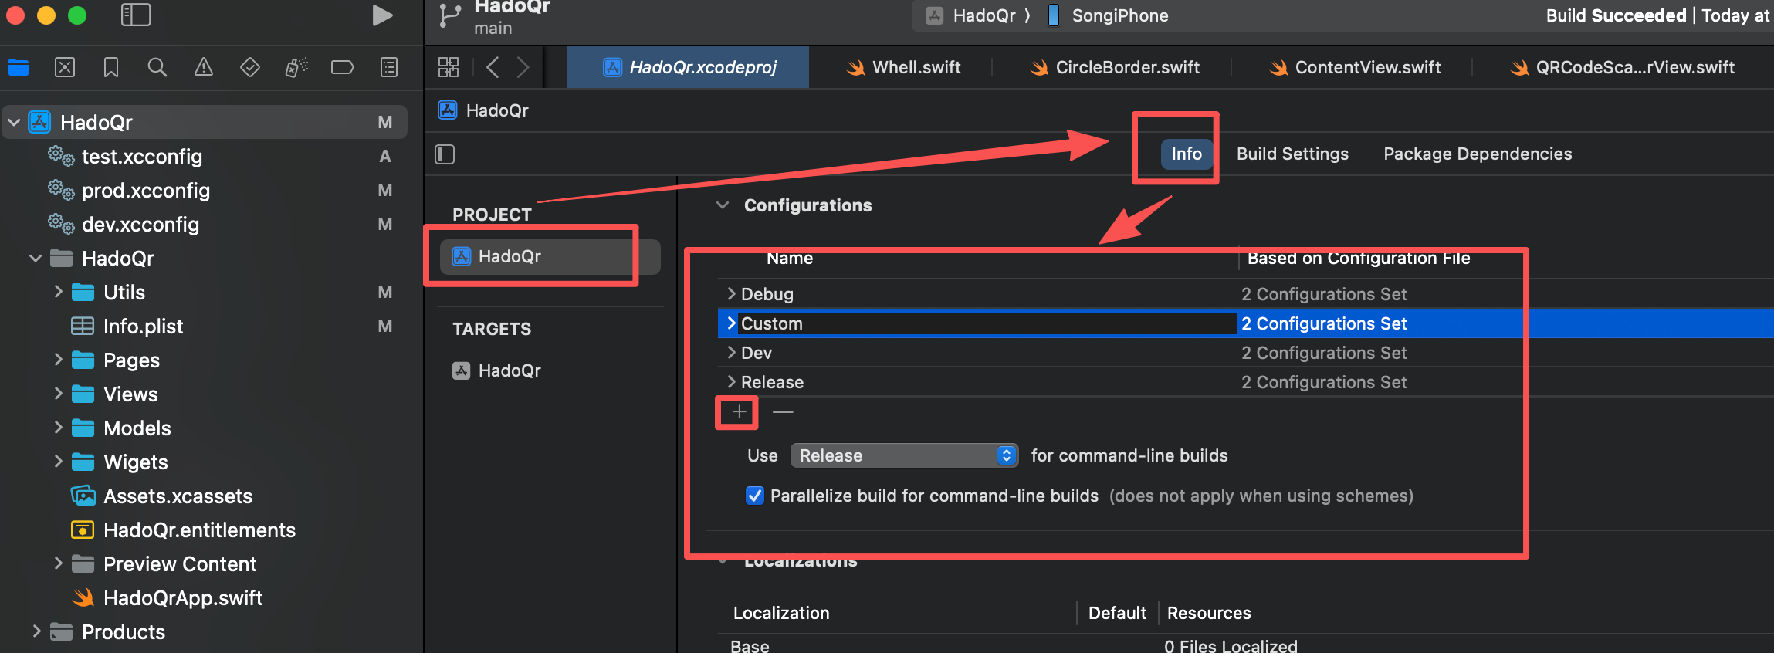Image resolution: width=1774 pixels, height=653 pixels.
Task: Open the Bookmark navigator
Action: point(111,68)
